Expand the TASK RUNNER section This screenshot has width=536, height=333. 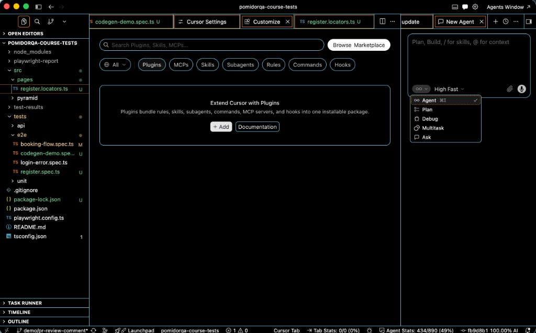(44, 303)
